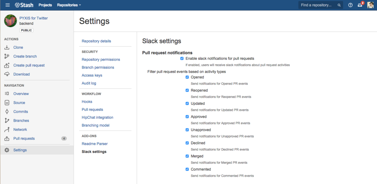Open the help question mark icon
The image size is (377, 184).
[x=350, y=5]
